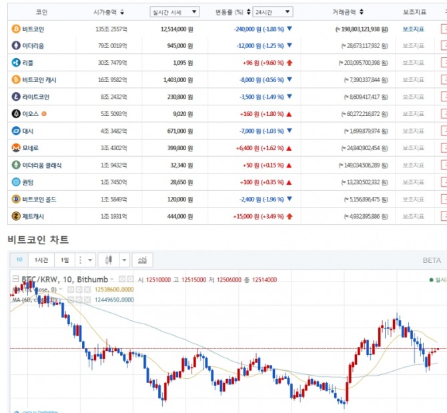Click the Dash coin icon

pos(16,131)
